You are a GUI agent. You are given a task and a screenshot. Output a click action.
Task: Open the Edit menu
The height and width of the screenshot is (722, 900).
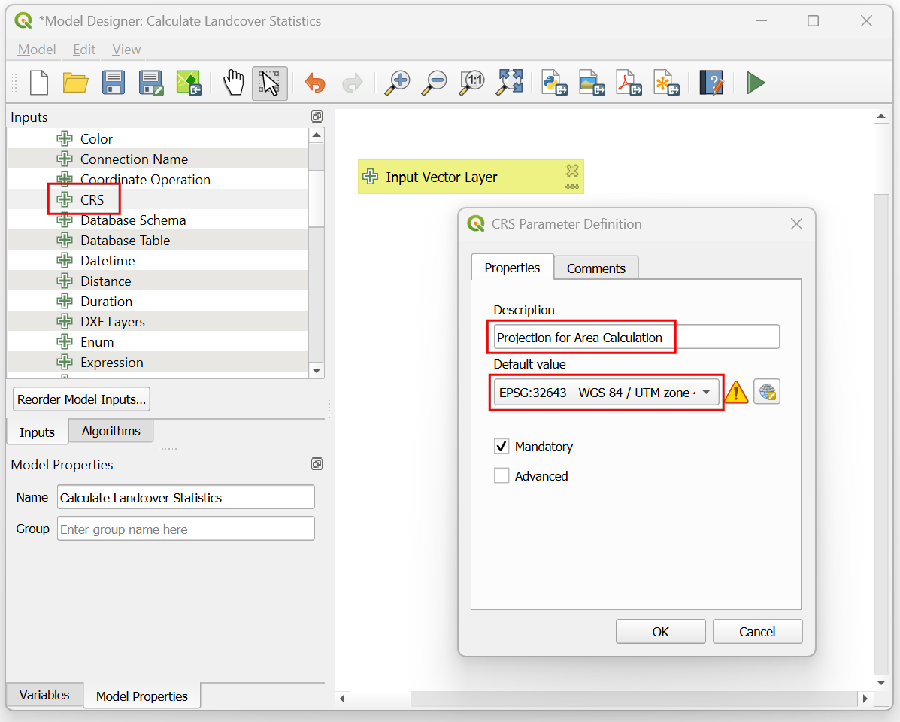click(84, 50)
